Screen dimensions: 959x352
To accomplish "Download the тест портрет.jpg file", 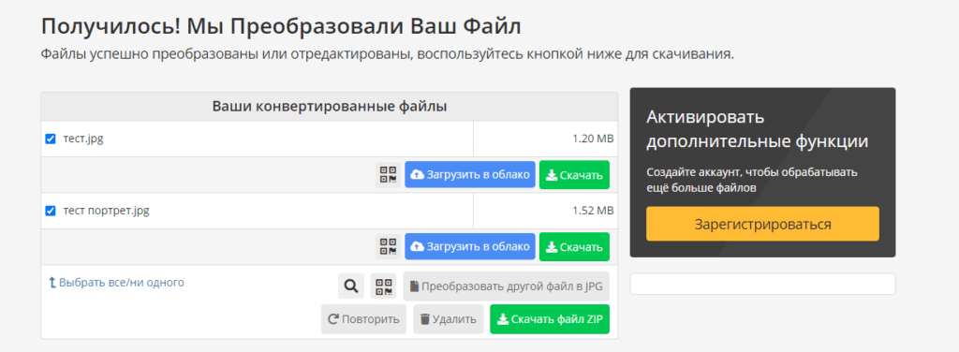I will point(574,247).
